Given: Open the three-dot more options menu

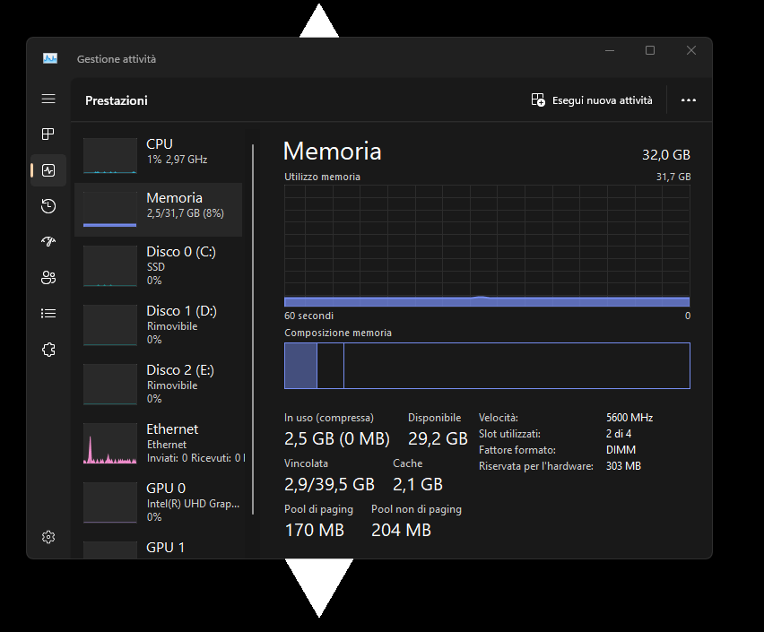Looking at the screenshot, I should pyautogui.click(x=689, y=100).
